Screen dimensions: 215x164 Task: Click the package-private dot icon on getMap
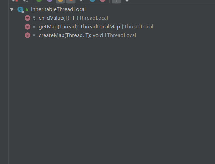point(34,27)
